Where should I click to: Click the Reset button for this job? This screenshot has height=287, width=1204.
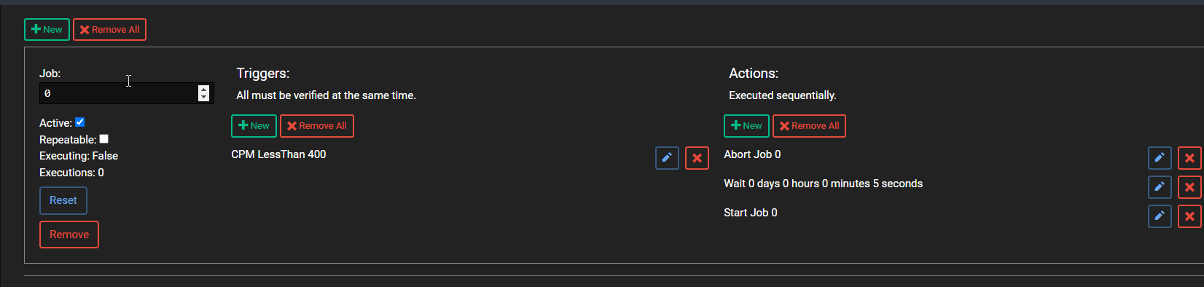click(63, 200)
